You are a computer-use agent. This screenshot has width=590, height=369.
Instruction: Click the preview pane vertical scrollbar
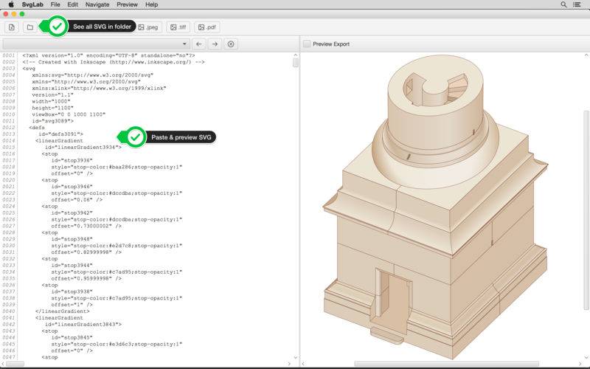pyautogui.click(x=586, y=210)
